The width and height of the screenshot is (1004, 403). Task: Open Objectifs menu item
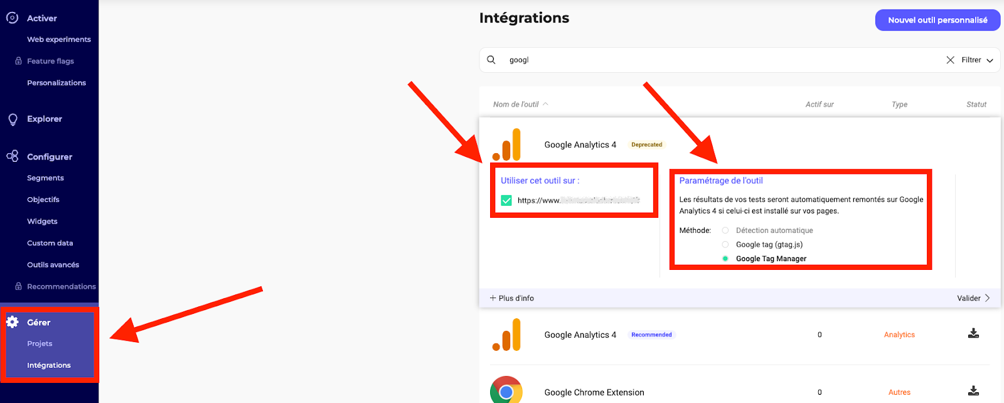pos(43,200)
